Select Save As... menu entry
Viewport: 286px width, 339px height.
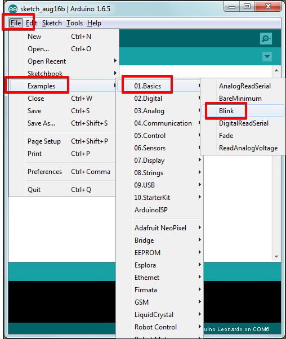pyautogui.click(x=63, y=123)
